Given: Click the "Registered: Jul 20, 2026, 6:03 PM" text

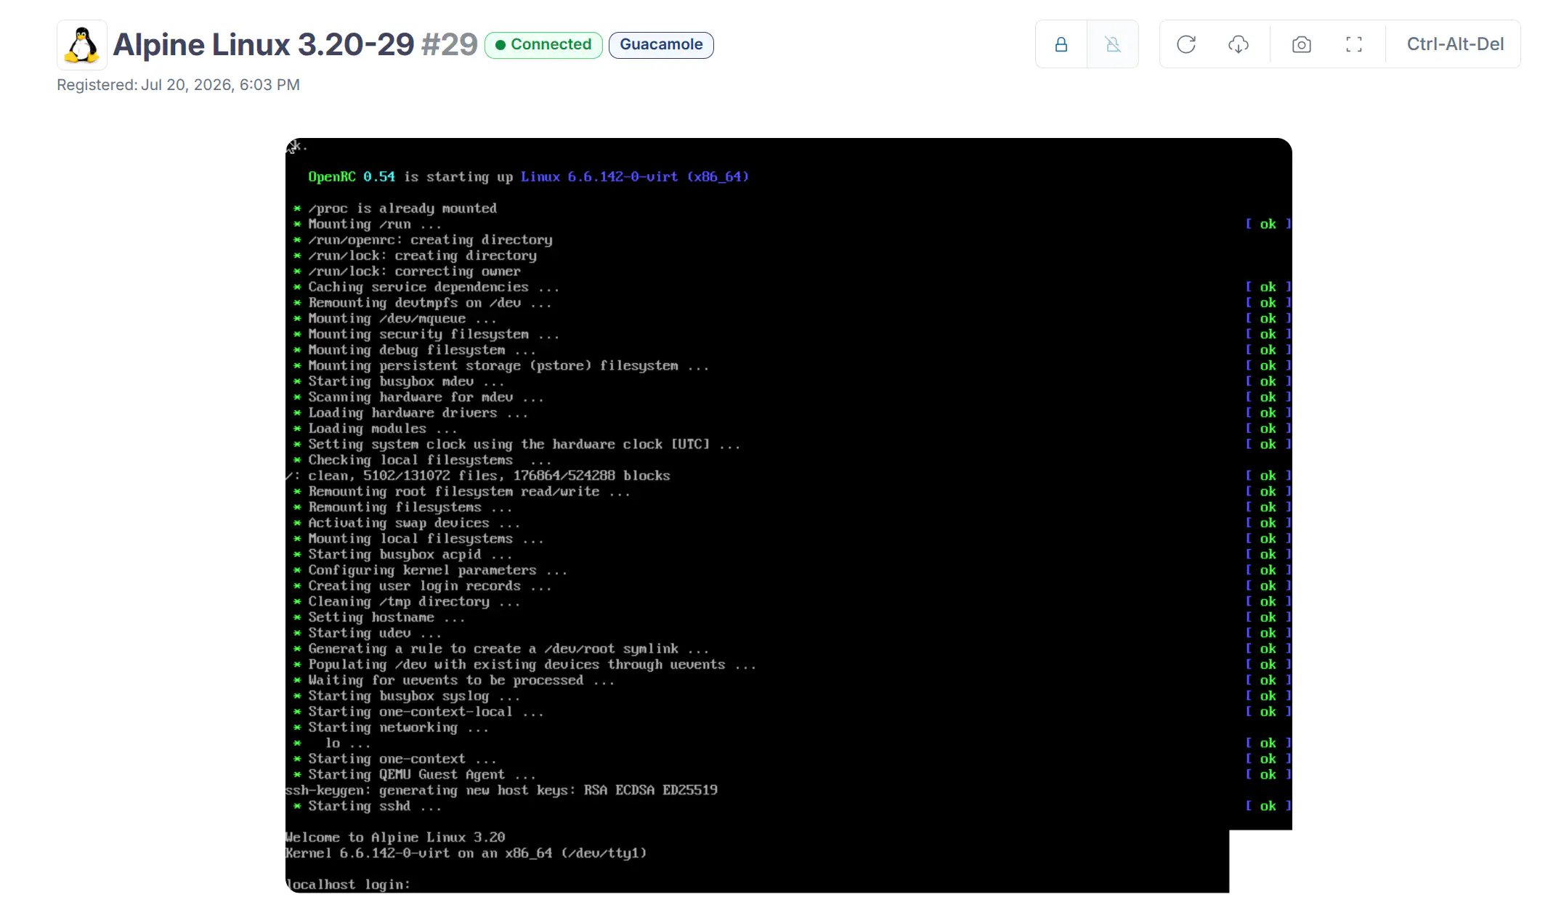Looking at the screenshot, I should [x=178, y=85].
